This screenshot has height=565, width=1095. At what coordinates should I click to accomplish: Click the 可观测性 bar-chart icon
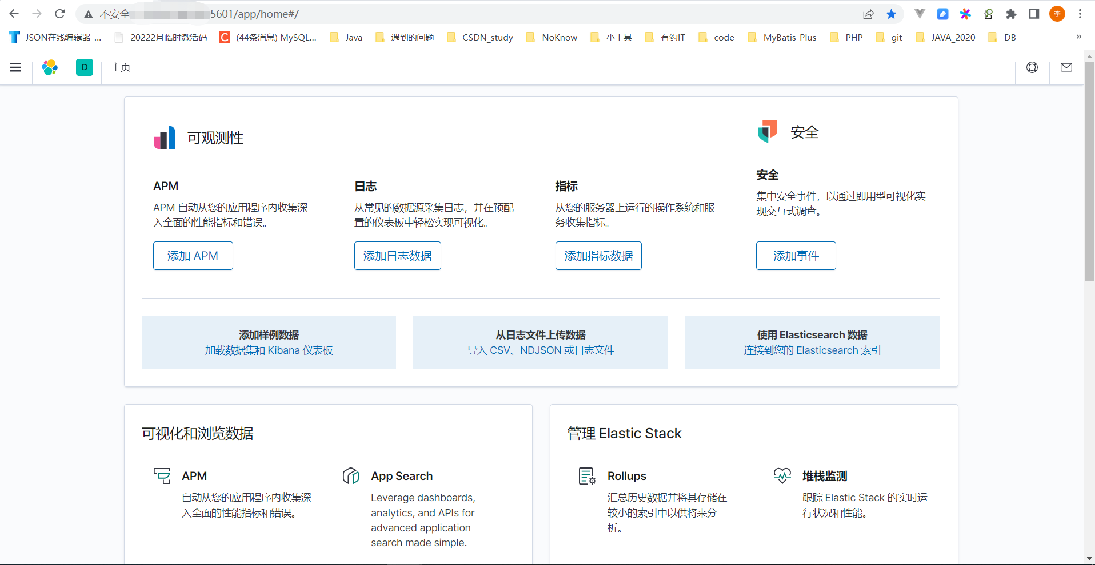point(165,137)
